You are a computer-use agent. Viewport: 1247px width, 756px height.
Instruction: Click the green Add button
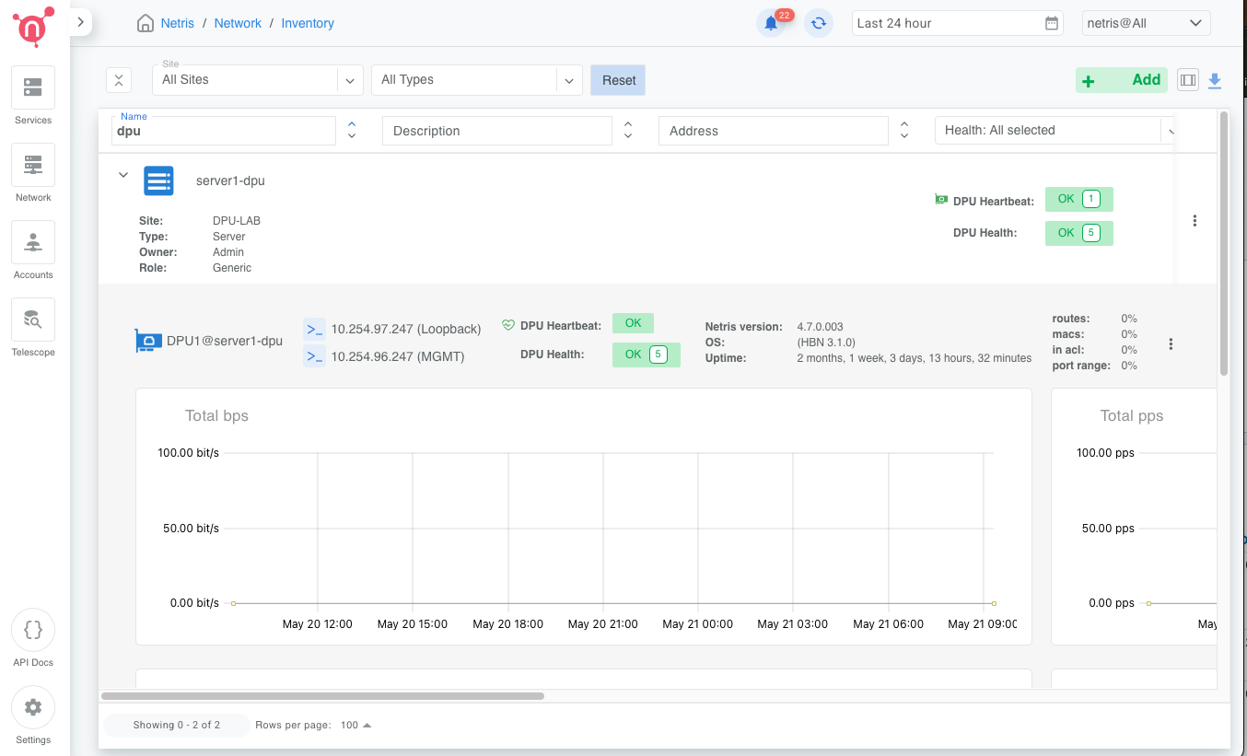pos(1122,80)
